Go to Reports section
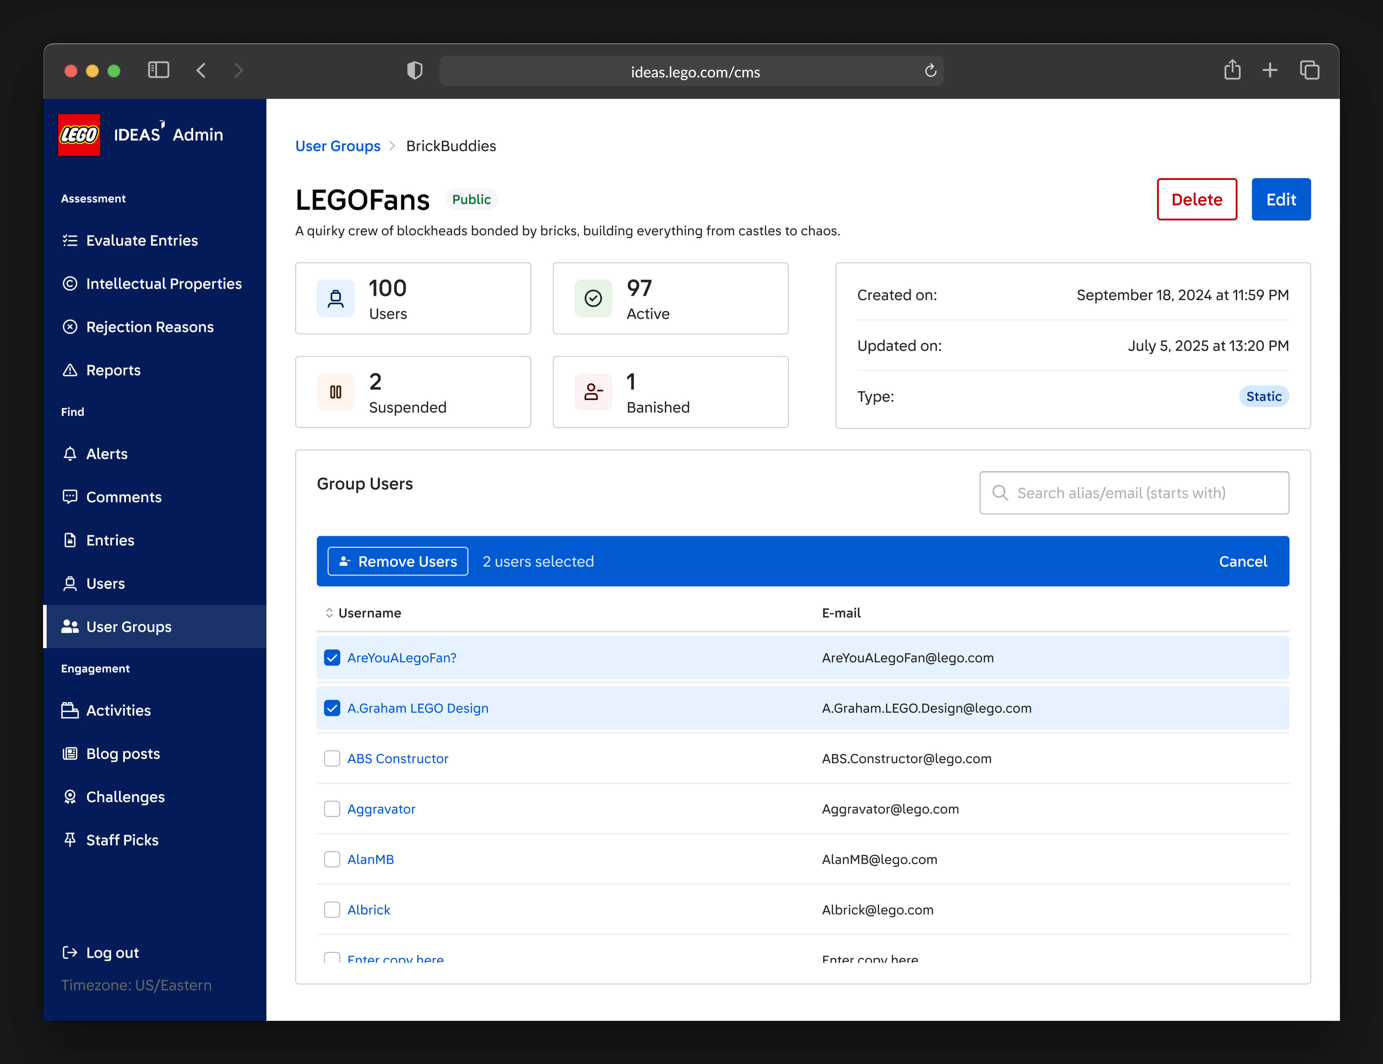 pyautogui.click(x=155, y=370)
